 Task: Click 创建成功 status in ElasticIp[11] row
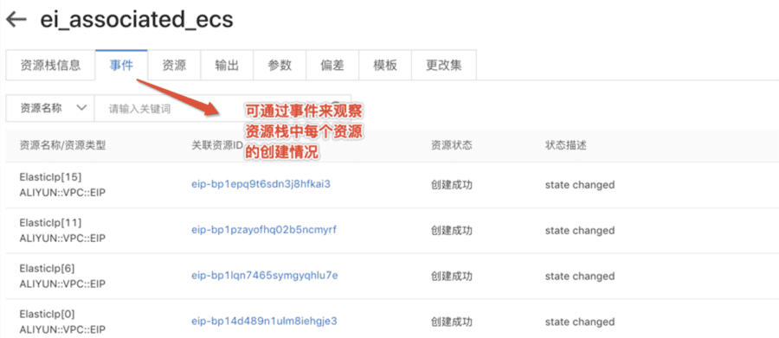point(451,231)
